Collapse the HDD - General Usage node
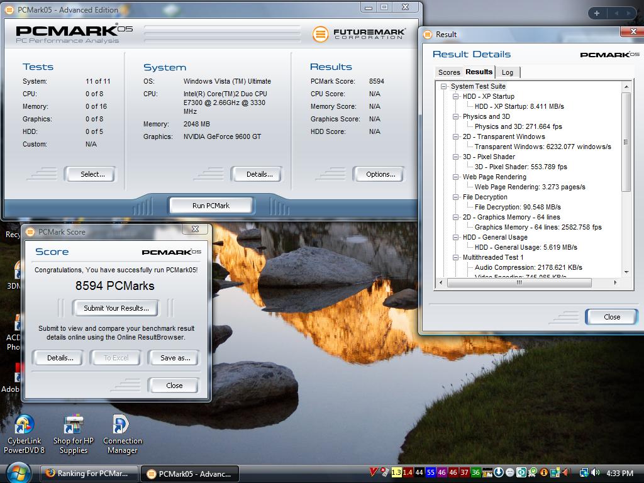 (455, 237)
